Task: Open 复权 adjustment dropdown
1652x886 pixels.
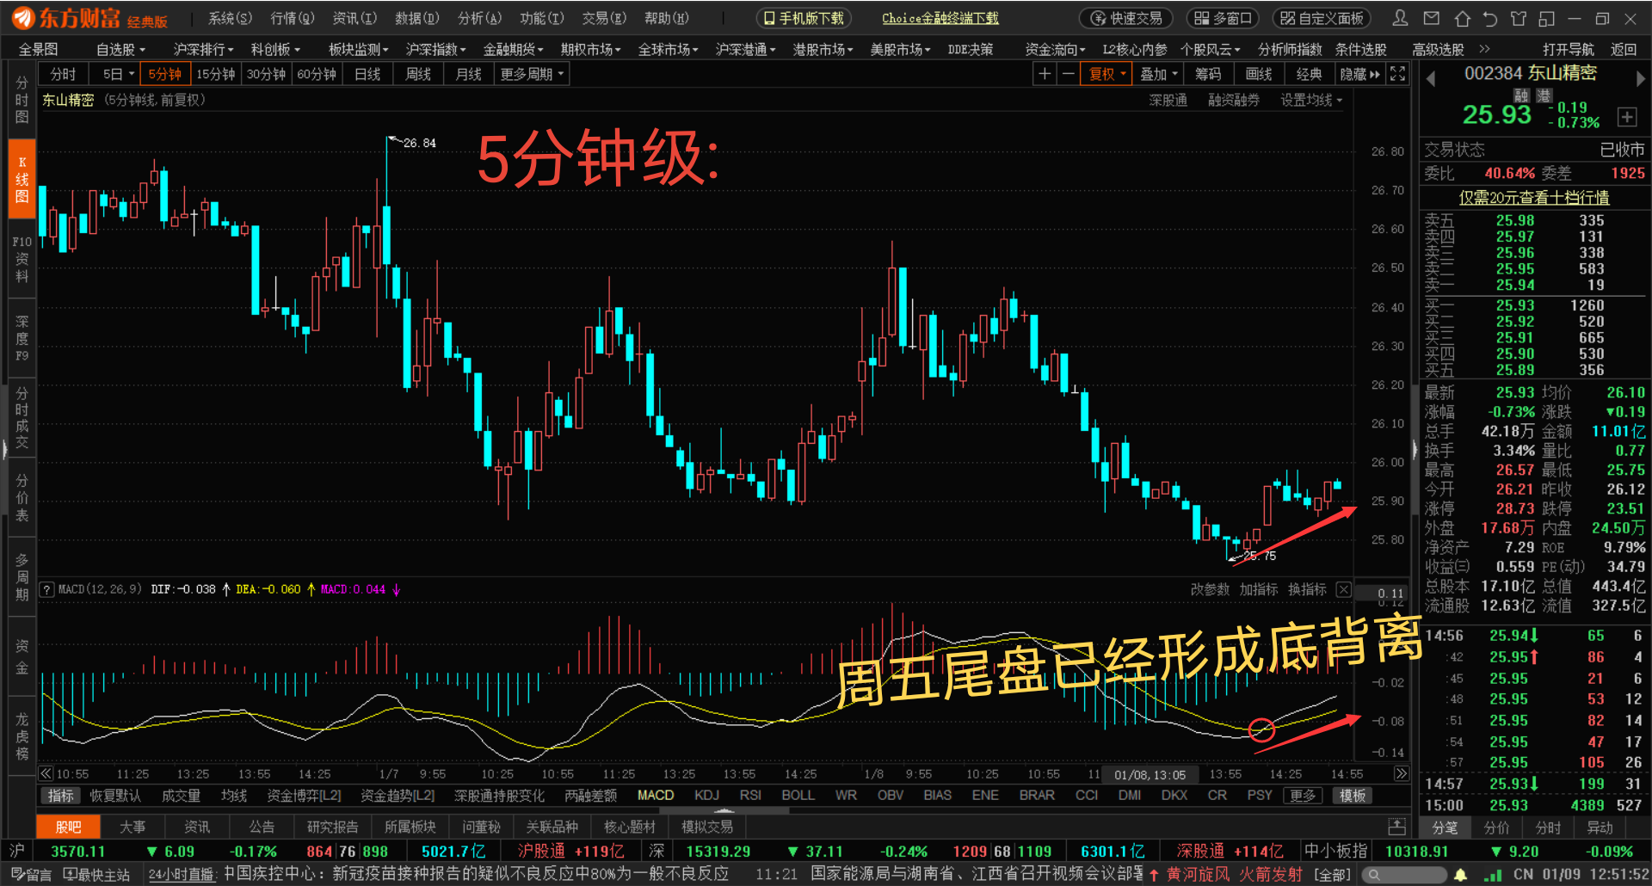Action: [x=1106, y=74]
